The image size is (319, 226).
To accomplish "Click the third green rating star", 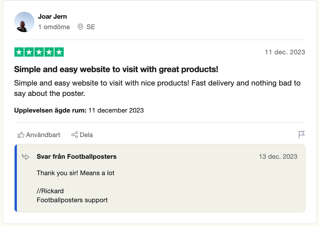I will [x=39, y=52].
